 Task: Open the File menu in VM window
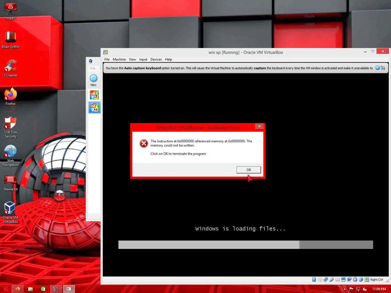click(x=107, y=59)
